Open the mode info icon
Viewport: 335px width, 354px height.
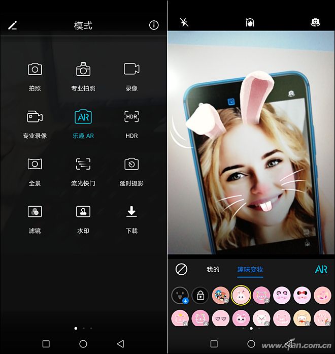pos(154,25)
